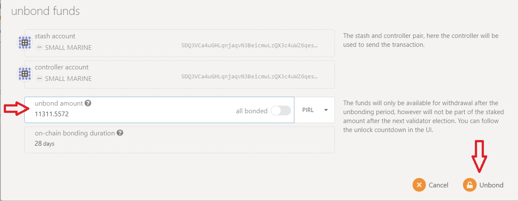Expand the PIRL unit dropdown
Image resolution: width=518 pixels, height=201 pixels.
[315, 110]
